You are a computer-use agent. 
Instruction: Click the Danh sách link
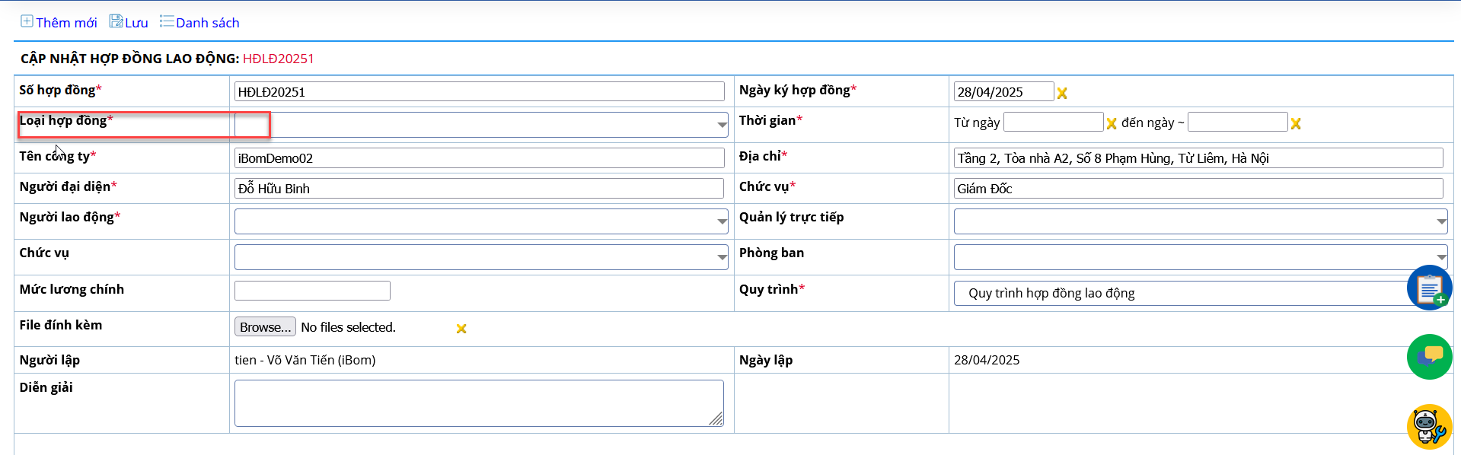[x=208, y=23]
